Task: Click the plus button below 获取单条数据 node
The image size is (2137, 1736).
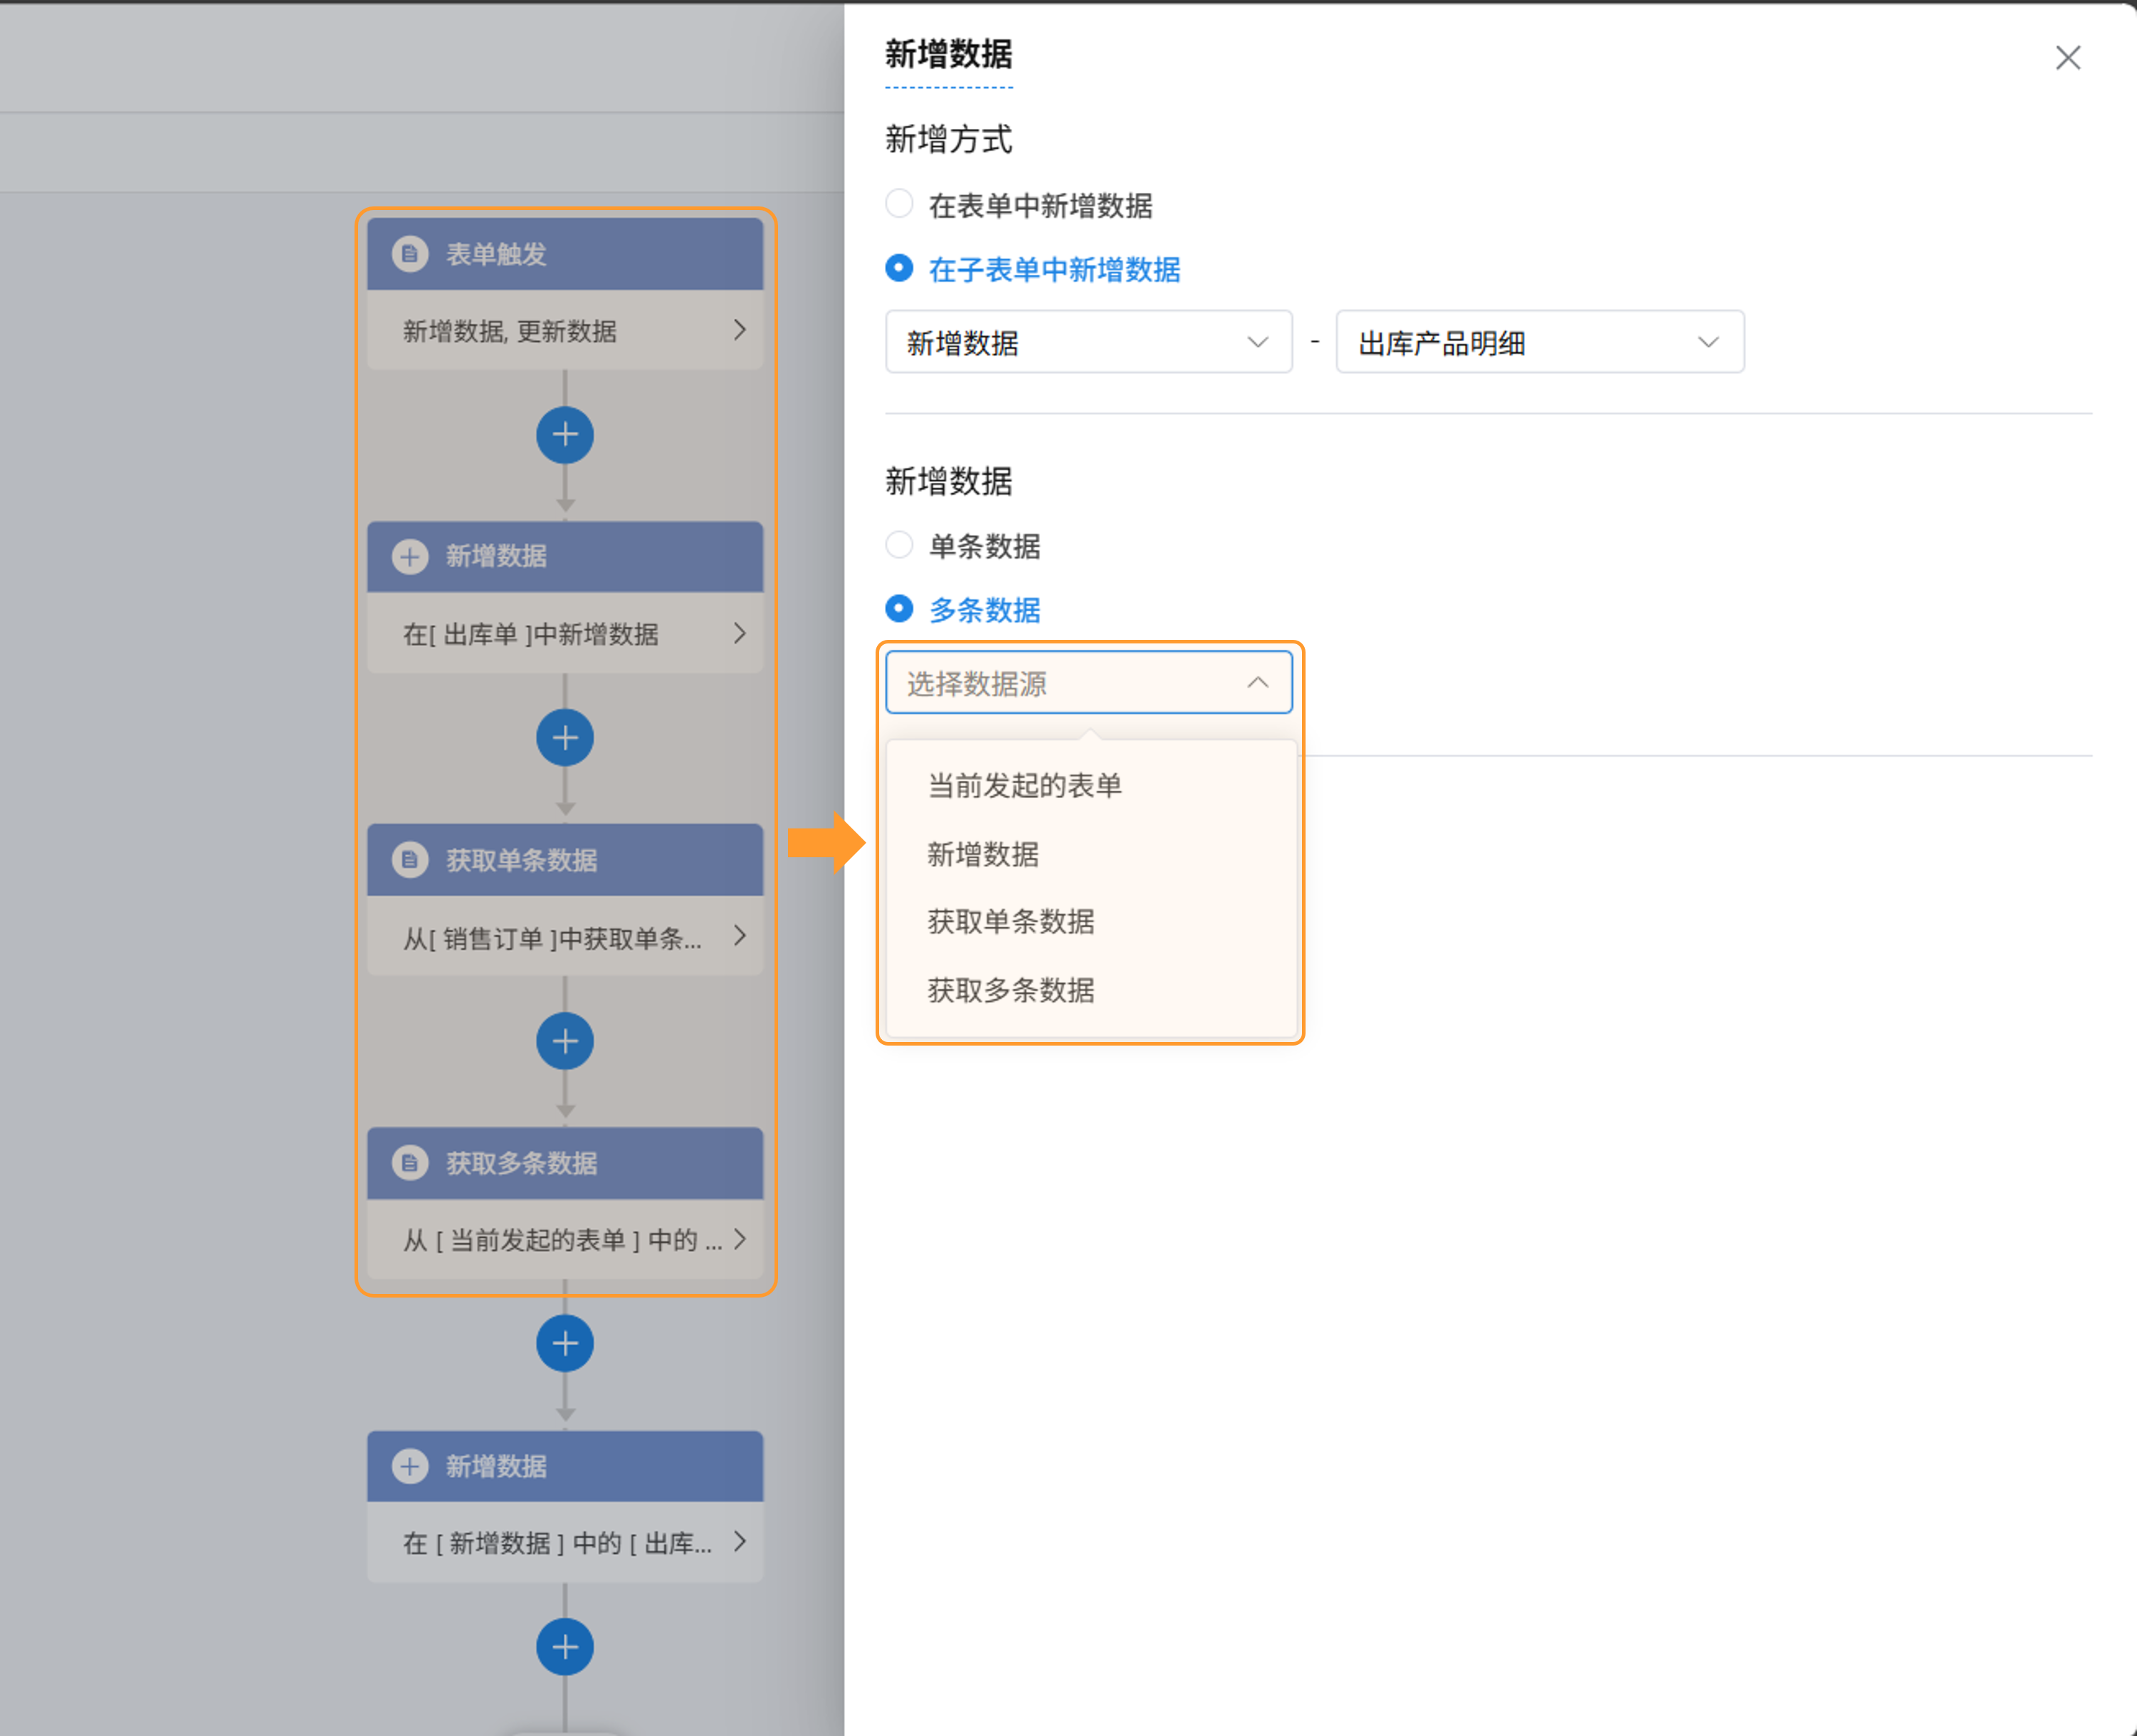Action: point(565,1041)
